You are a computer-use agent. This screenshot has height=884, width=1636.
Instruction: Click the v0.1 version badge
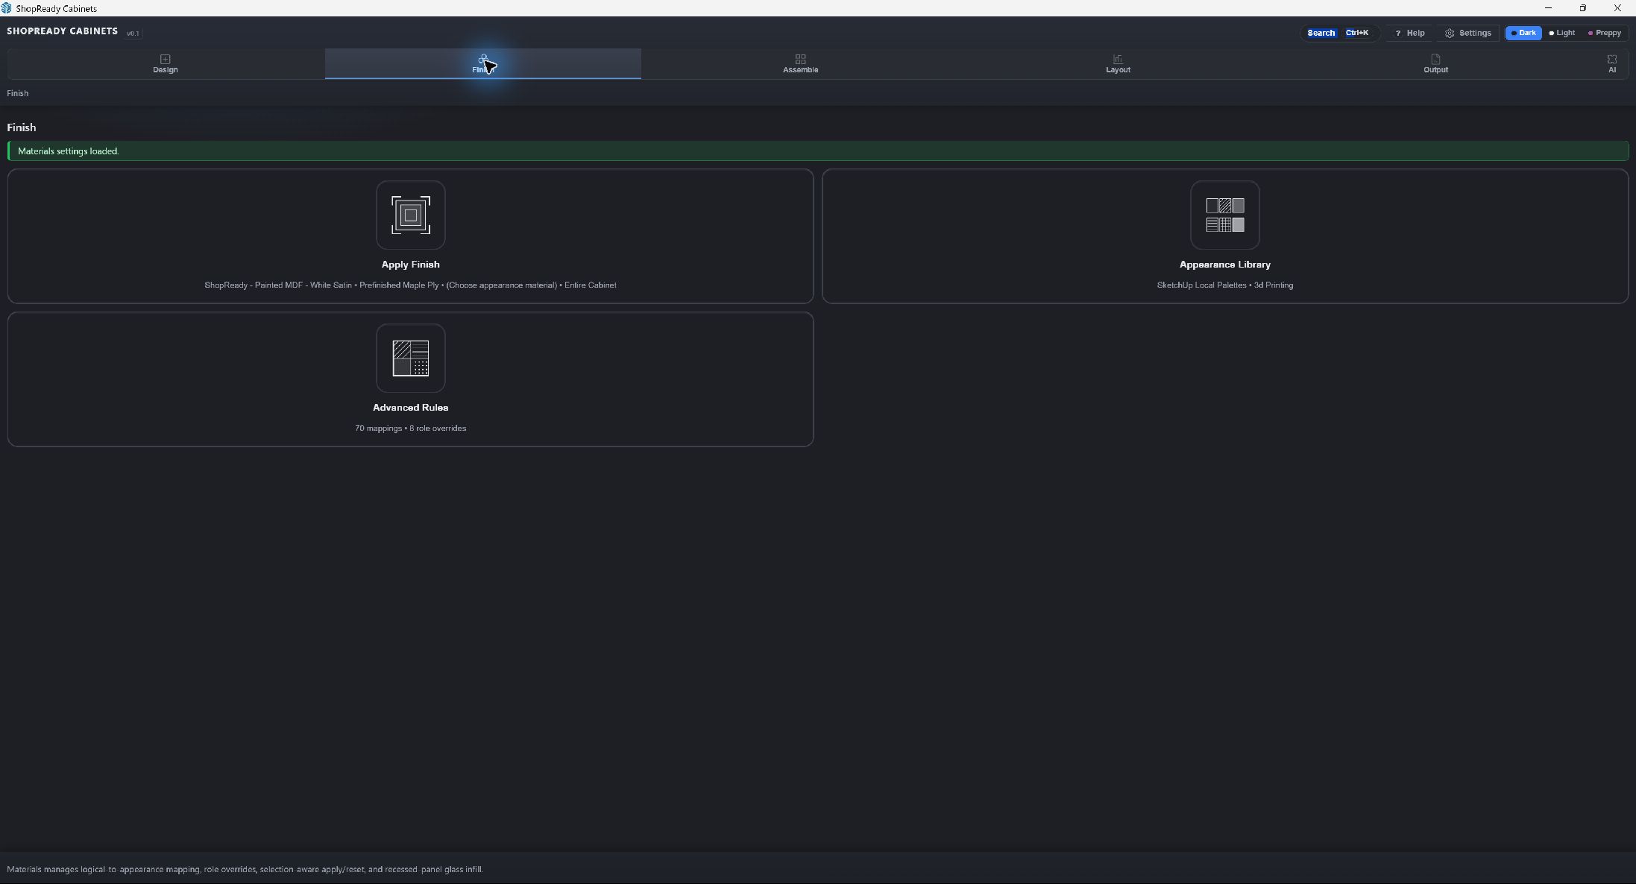[133, 34]
